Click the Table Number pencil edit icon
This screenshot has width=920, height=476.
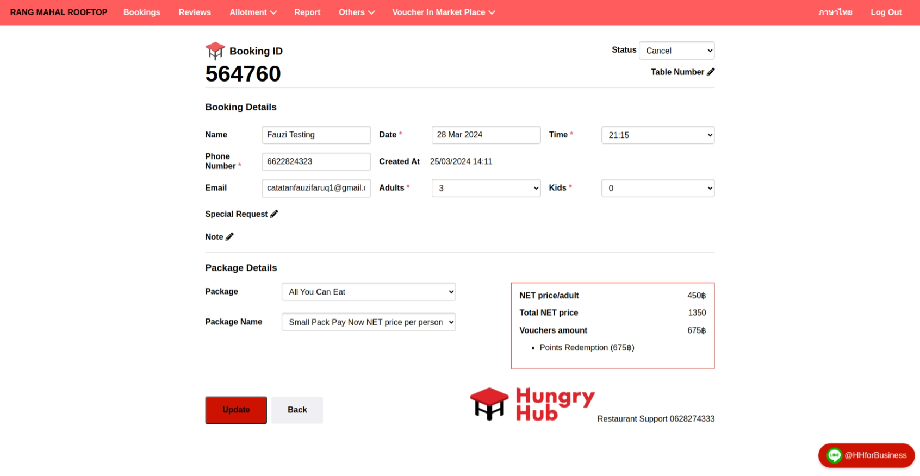(711, 72)
